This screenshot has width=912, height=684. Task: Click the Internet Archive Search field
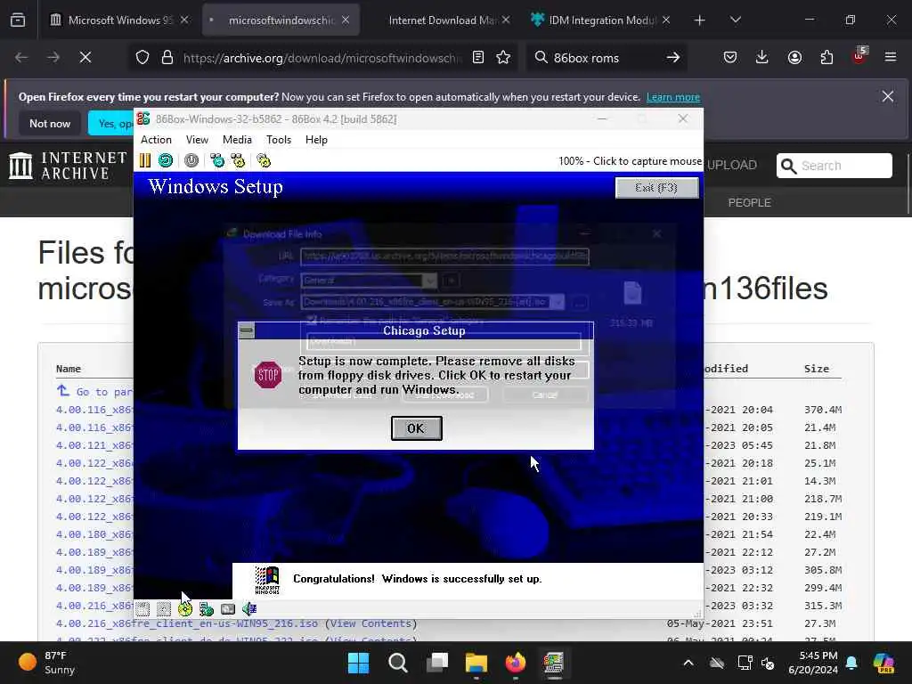(834, 166)
